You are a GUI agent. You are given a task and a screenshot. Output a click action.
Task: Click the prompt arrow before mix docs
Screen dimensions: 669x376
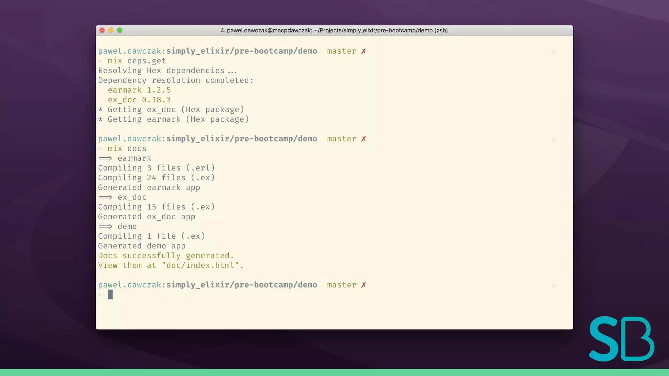101,149
